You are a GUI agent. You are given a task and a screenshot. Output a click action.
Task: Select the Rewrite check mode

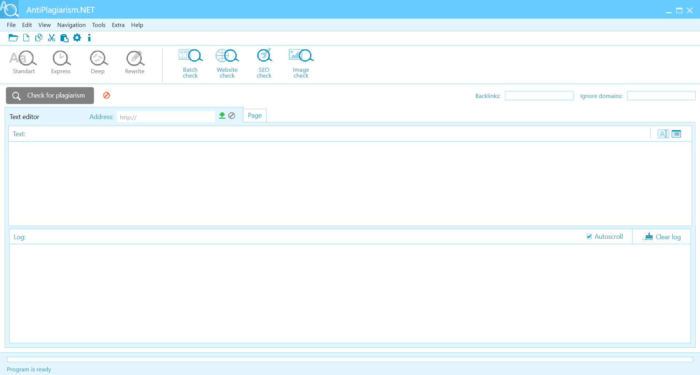click(x=135, y=62)
